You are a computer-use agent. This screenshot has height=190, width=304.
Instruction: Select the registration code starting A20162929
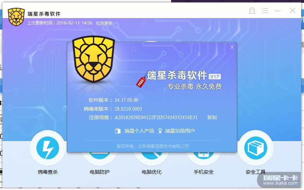156,117
